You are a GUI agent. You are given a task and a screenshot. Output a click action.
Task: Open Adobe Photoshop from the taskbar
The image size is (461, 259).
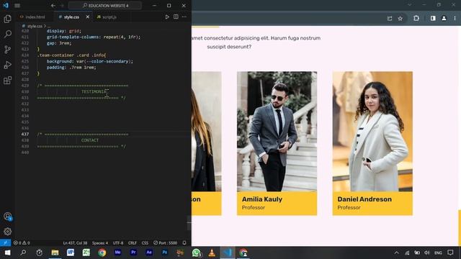[165, 253]
